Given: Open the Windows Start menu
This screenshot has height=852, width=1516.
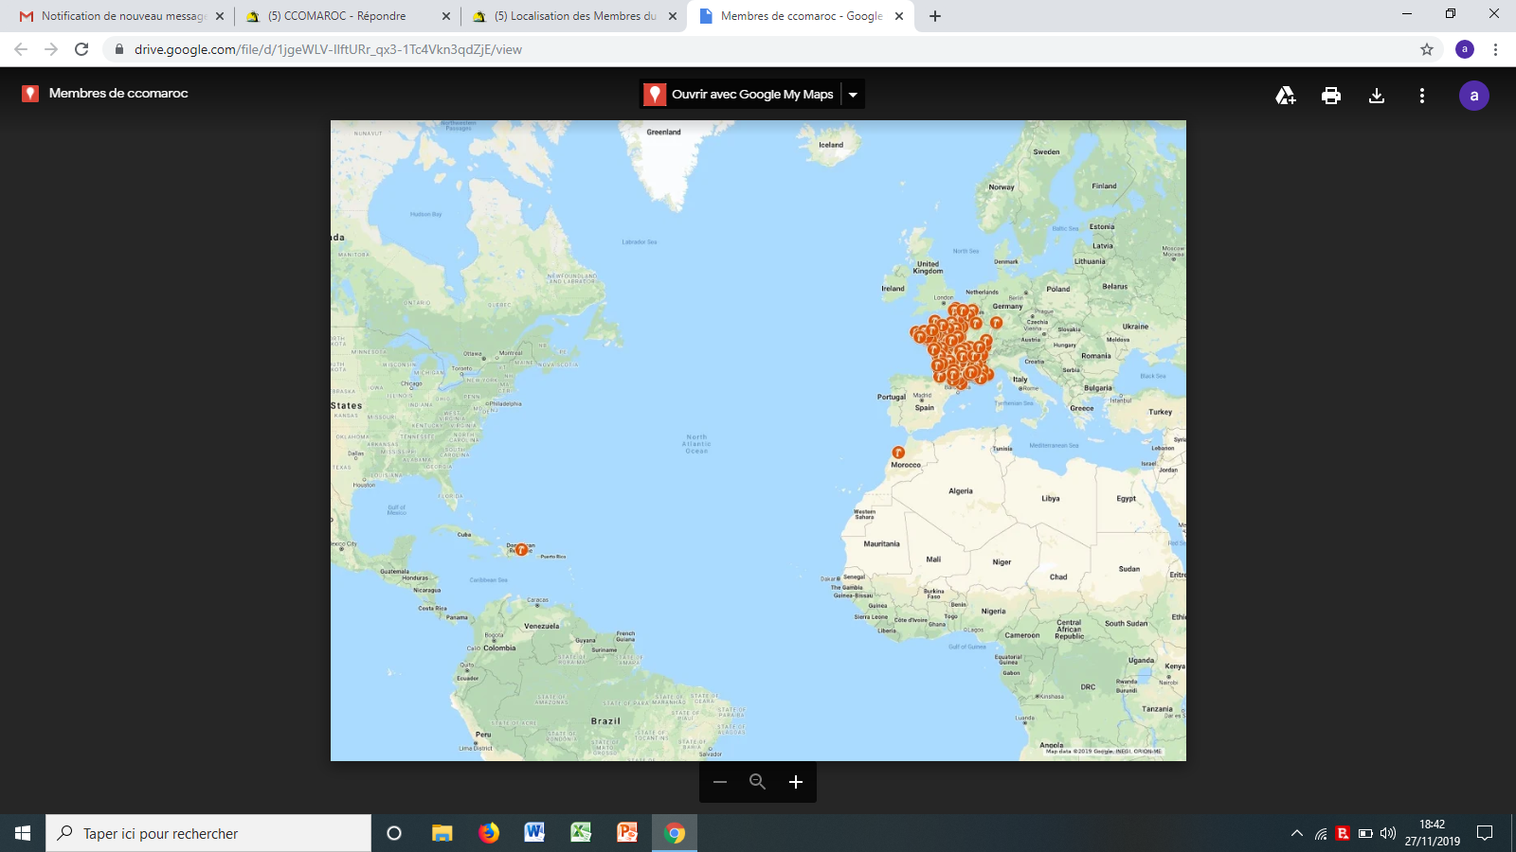Looking at the screenshot, I should click(x=23, y=833).
